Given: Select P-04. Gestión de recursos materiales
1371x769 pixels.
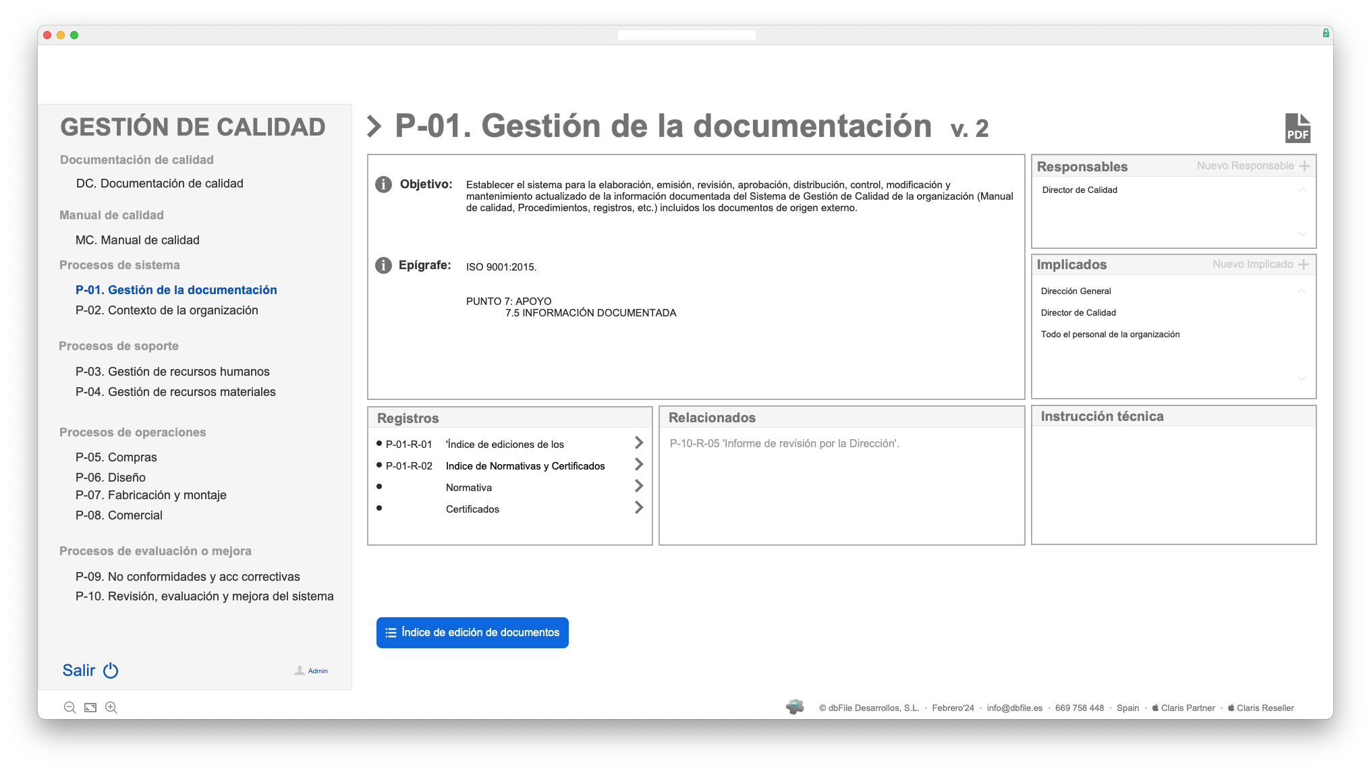Looking at the screenshot, I should click(x=175, y=392).
